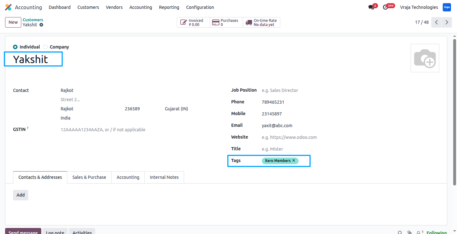
Task: Open the Accounting app logo icon
Action: tap(8, 7)
